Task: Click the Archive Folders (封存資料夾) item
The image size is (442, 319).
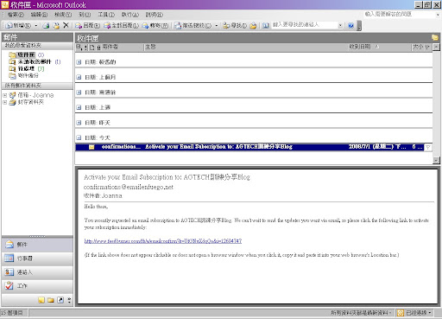Action: point(26,102)
